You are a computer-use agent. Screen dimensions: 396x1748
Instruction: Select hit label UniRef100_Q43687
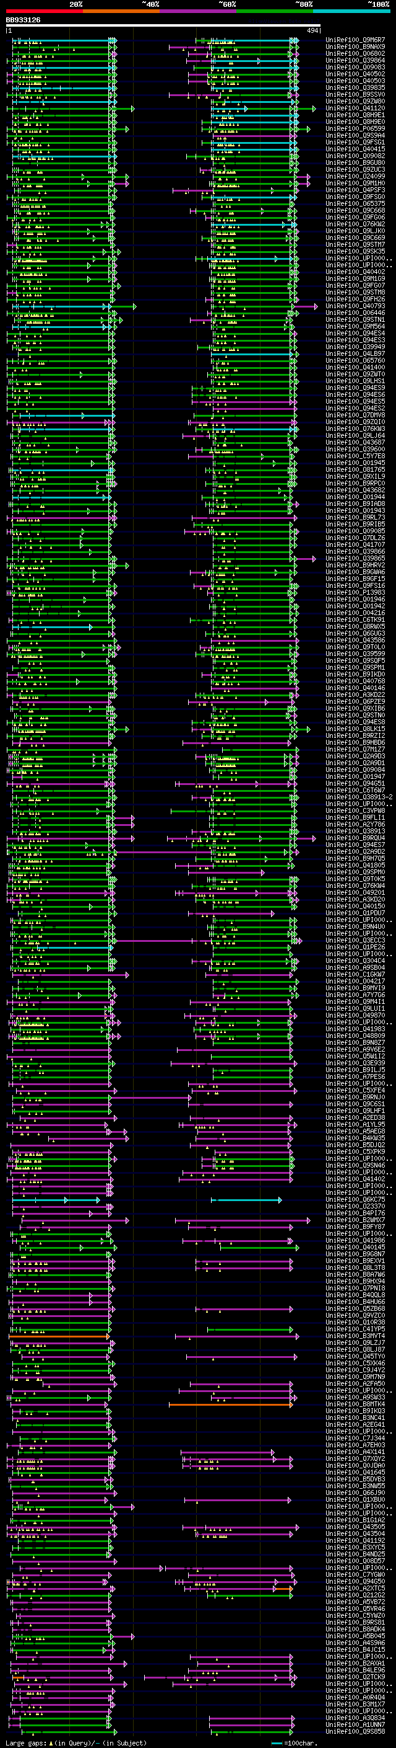[355, 443]
